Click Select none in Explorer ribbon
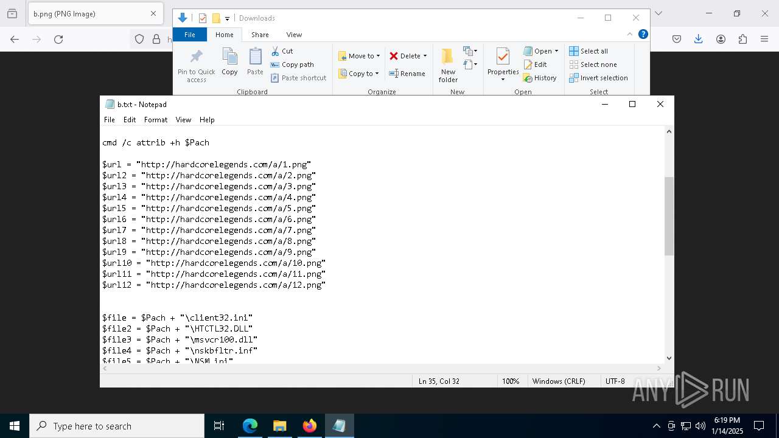 tap(593, 64)
